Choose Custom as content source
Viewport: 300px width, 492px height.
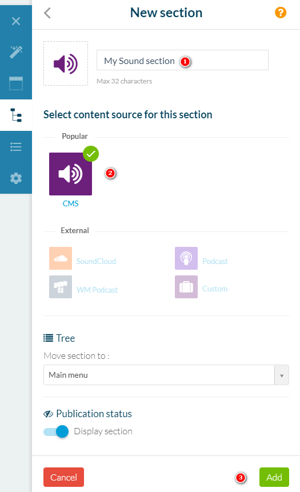tap(201, 287)
